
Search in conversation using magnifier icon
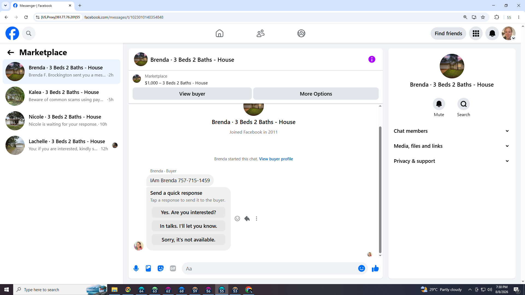point(463,104)
